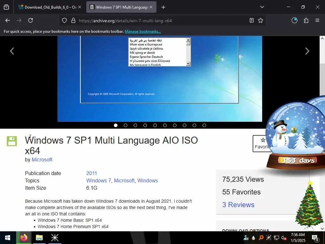Select the ninth carousel dot
Image resolution: width=325 pixels, height=244 pixels.
(x=195, y=125)
